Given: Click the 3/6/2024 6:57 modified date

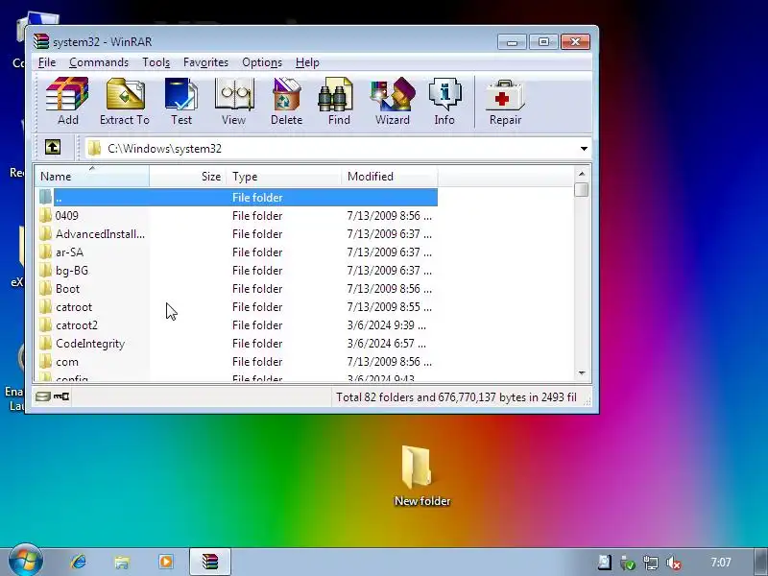Looking at the screenshot, I should [x=387, y=344].
